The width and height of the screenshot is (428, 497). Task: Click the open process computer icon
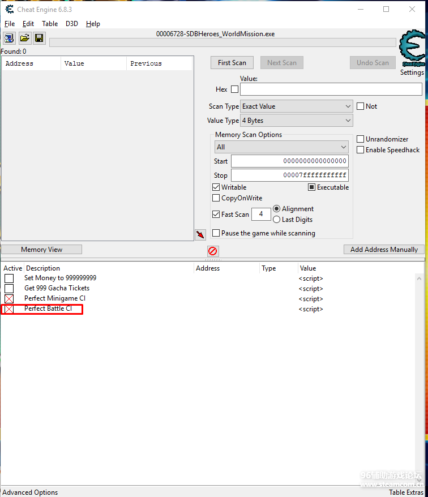pyautogui.click(x=10, y=38)
